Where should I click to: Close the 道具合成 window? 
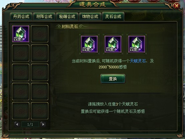pos(177,6)
